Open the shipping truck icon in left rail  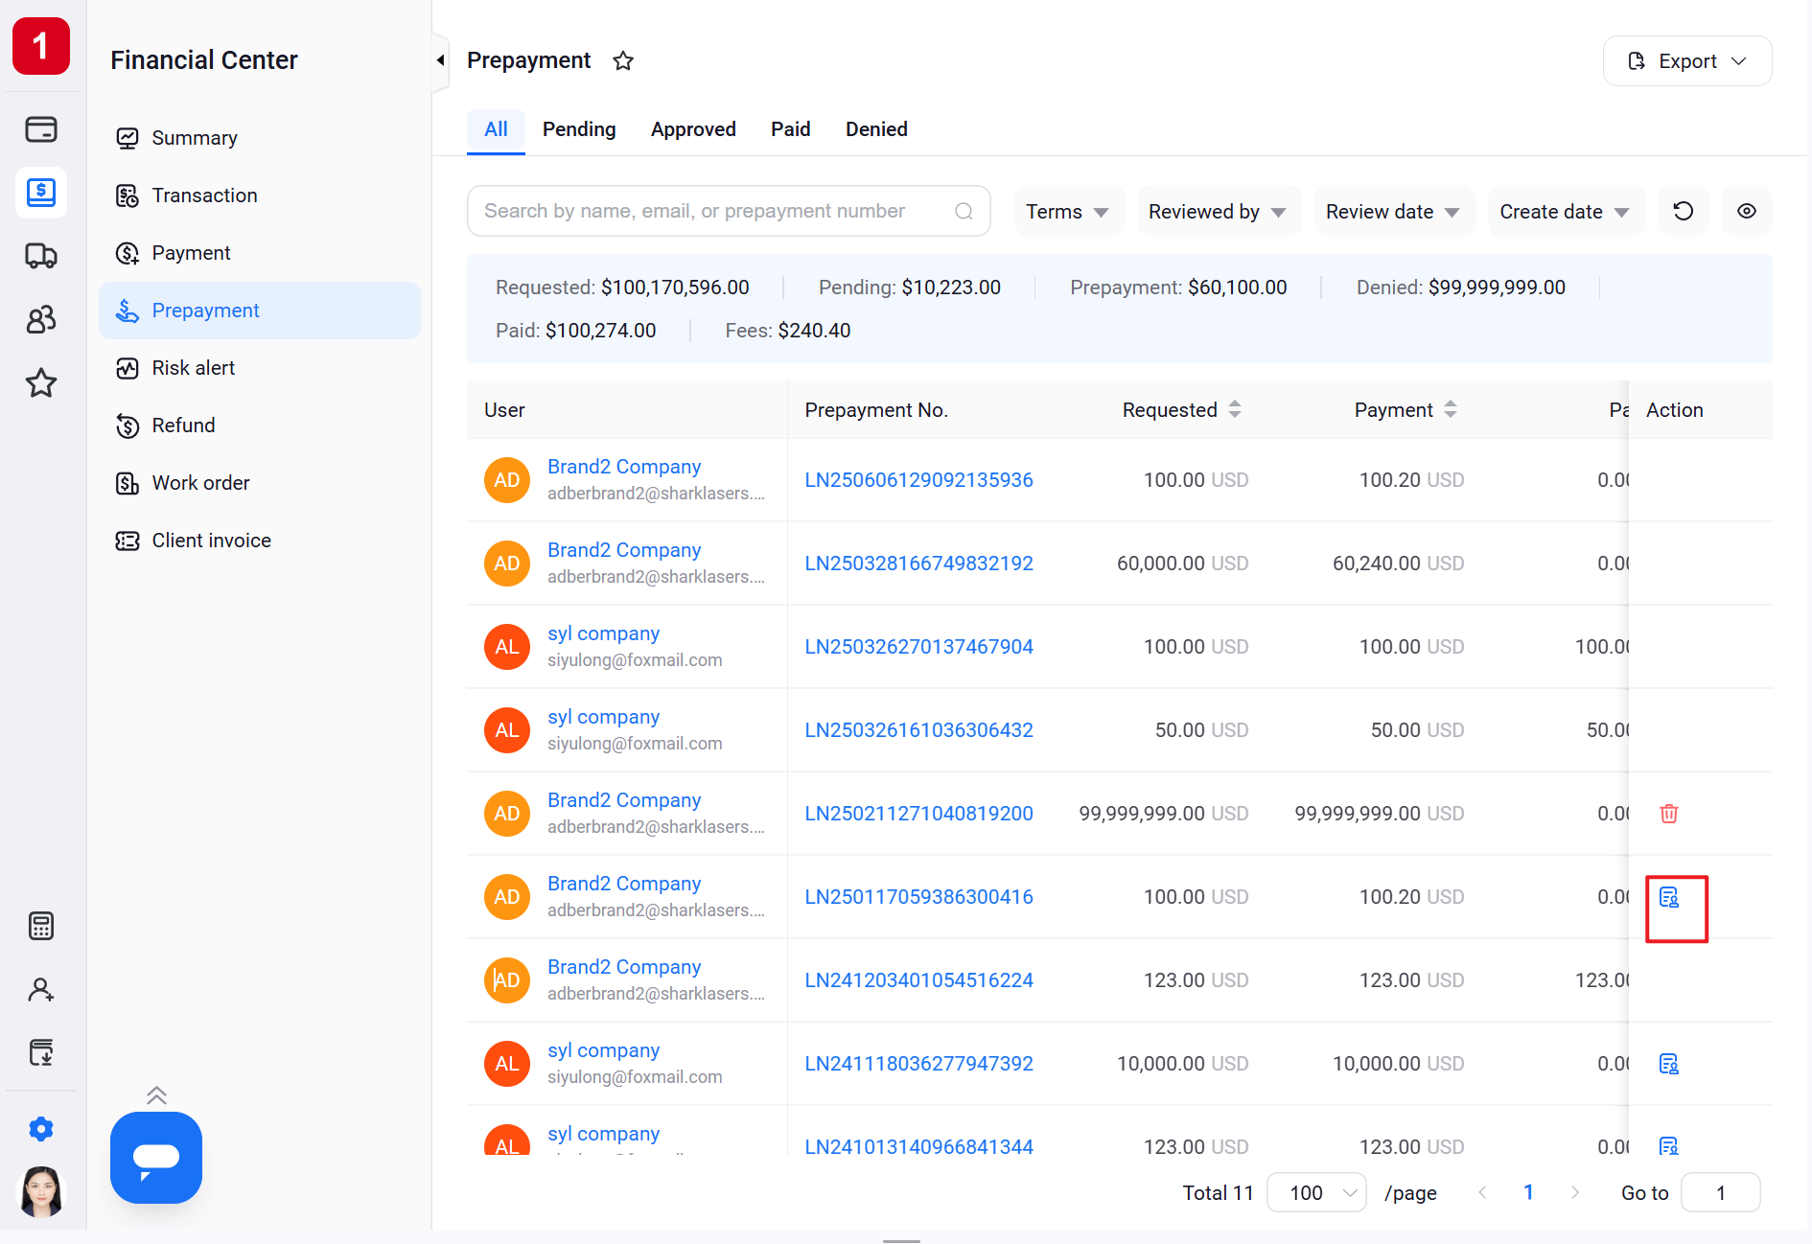coord(41,256)
